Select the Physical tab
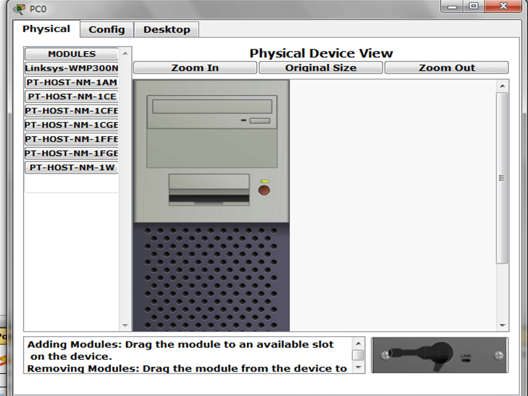The width and height of the screenshot is (528, 396). (46, 29)
